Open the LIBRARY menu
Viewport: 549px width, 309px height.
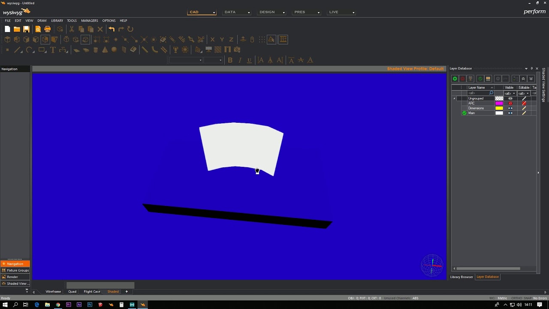[x=57, y=21]
